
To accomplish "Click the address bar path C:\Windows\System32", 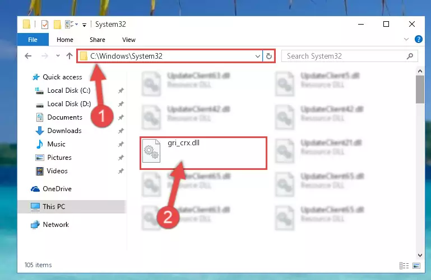I will point(126,56).
